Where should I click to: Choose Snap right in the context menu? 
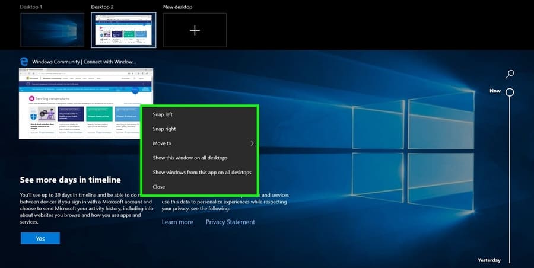tap(164, 129)
